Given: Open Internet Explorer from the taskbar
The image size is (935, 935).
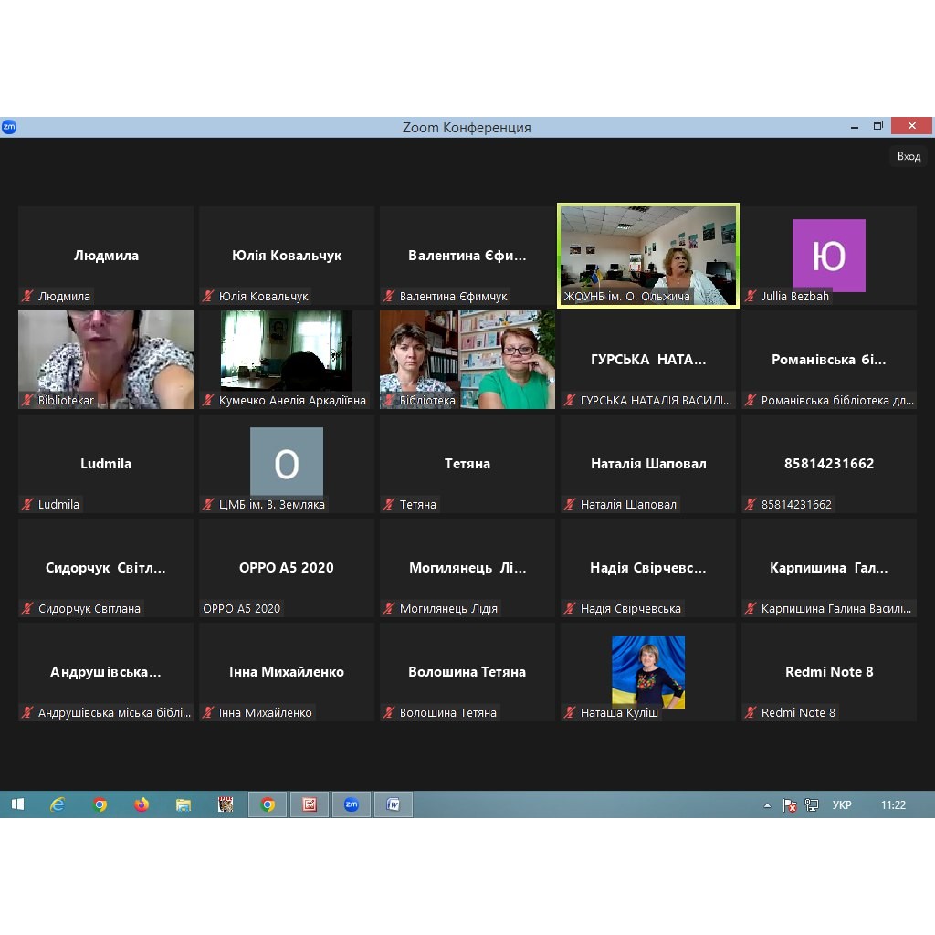Looking at the screenshot, I should (x=58, y=804).
